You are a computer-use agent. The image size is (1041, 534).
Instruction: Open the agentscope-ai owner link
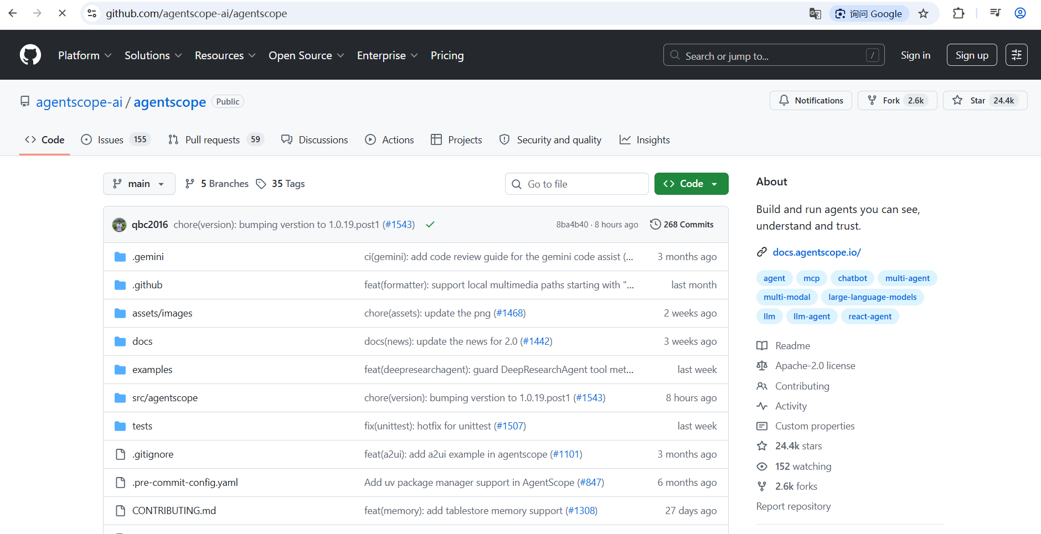pos(79,102)
